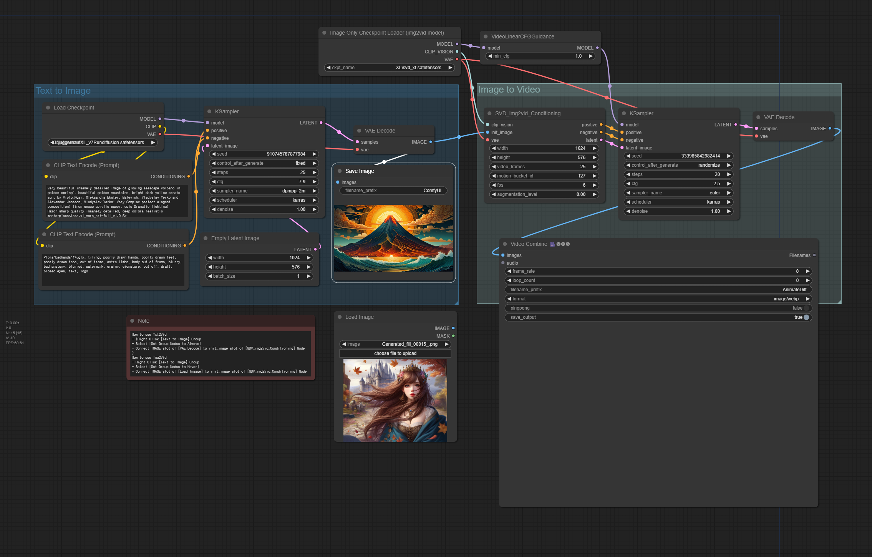Click the CLIP_VISION output slot on the checkpoint loader
872x557 pixels.
457,51
